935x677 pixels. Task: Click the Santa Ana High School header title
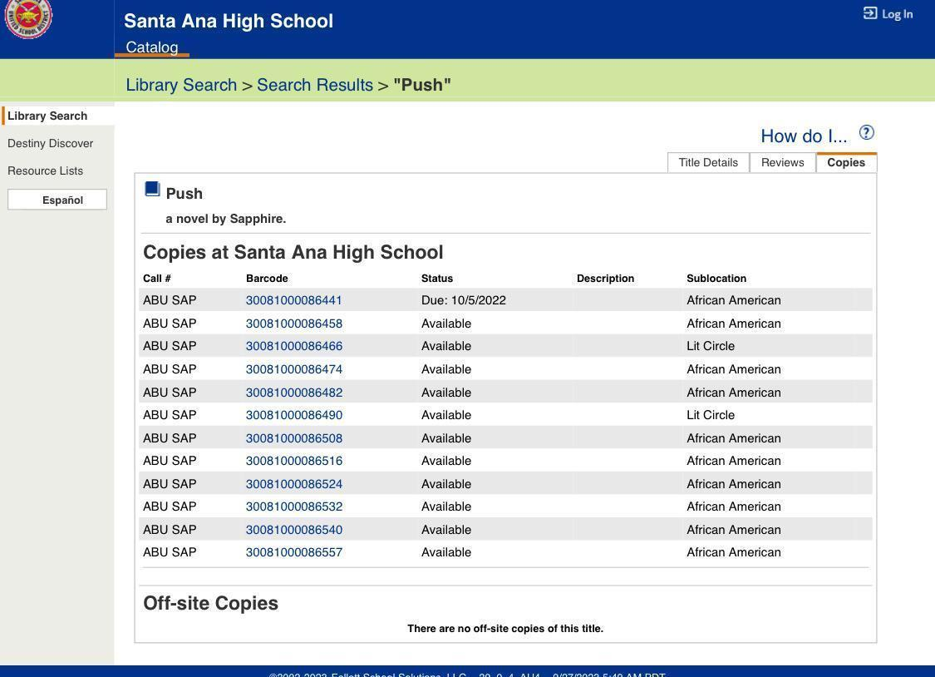pyautogui.click(x=229, y=21)
